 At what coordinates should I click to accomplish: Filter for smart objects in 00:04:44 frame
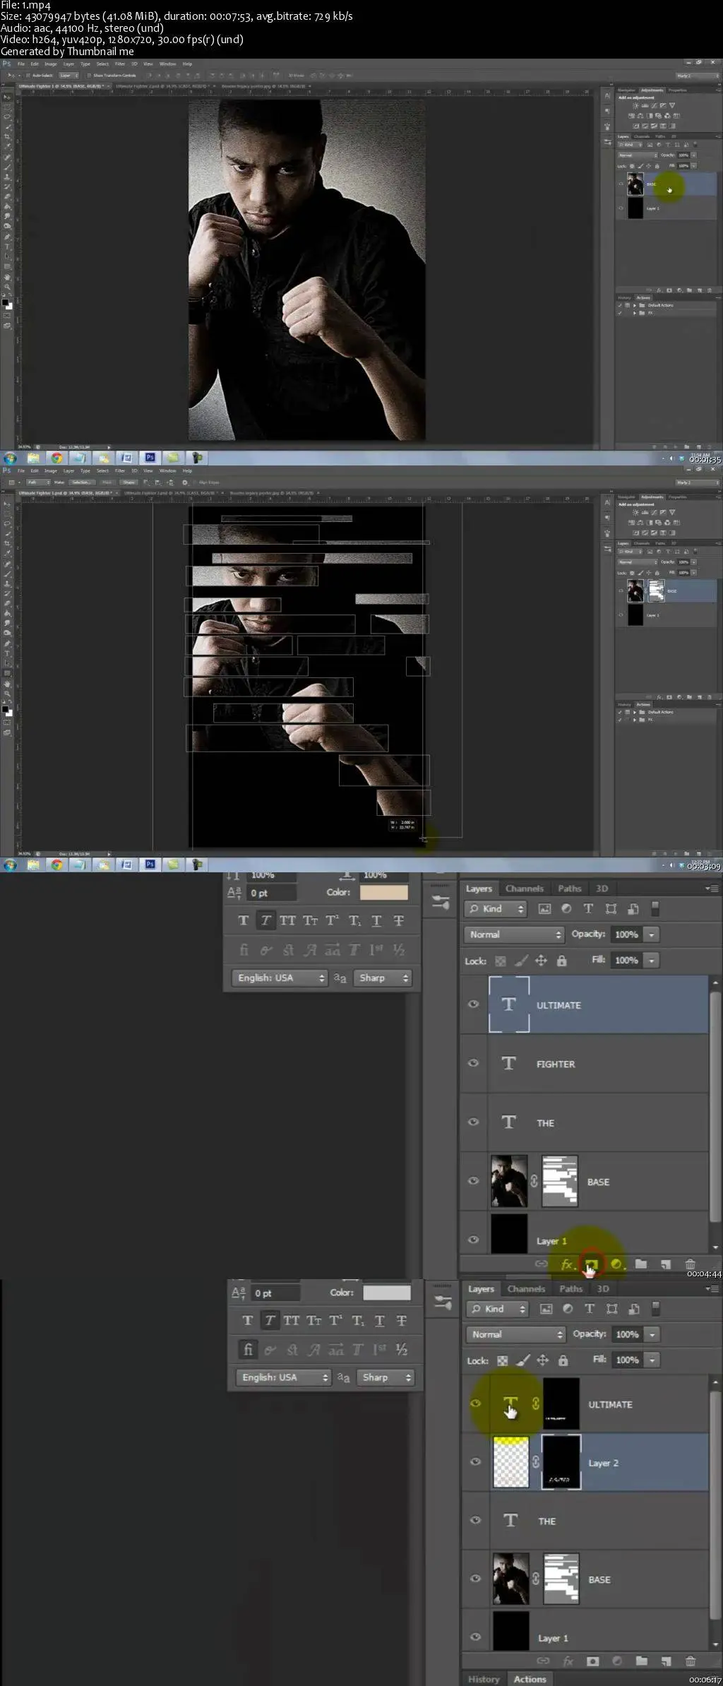pyautogui.click(x=633, y=909)
